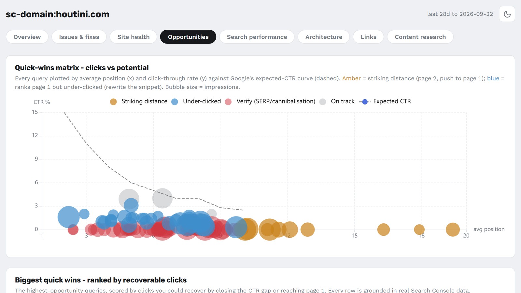Click the amber legend circle for Striking distance

click(113, 102)
